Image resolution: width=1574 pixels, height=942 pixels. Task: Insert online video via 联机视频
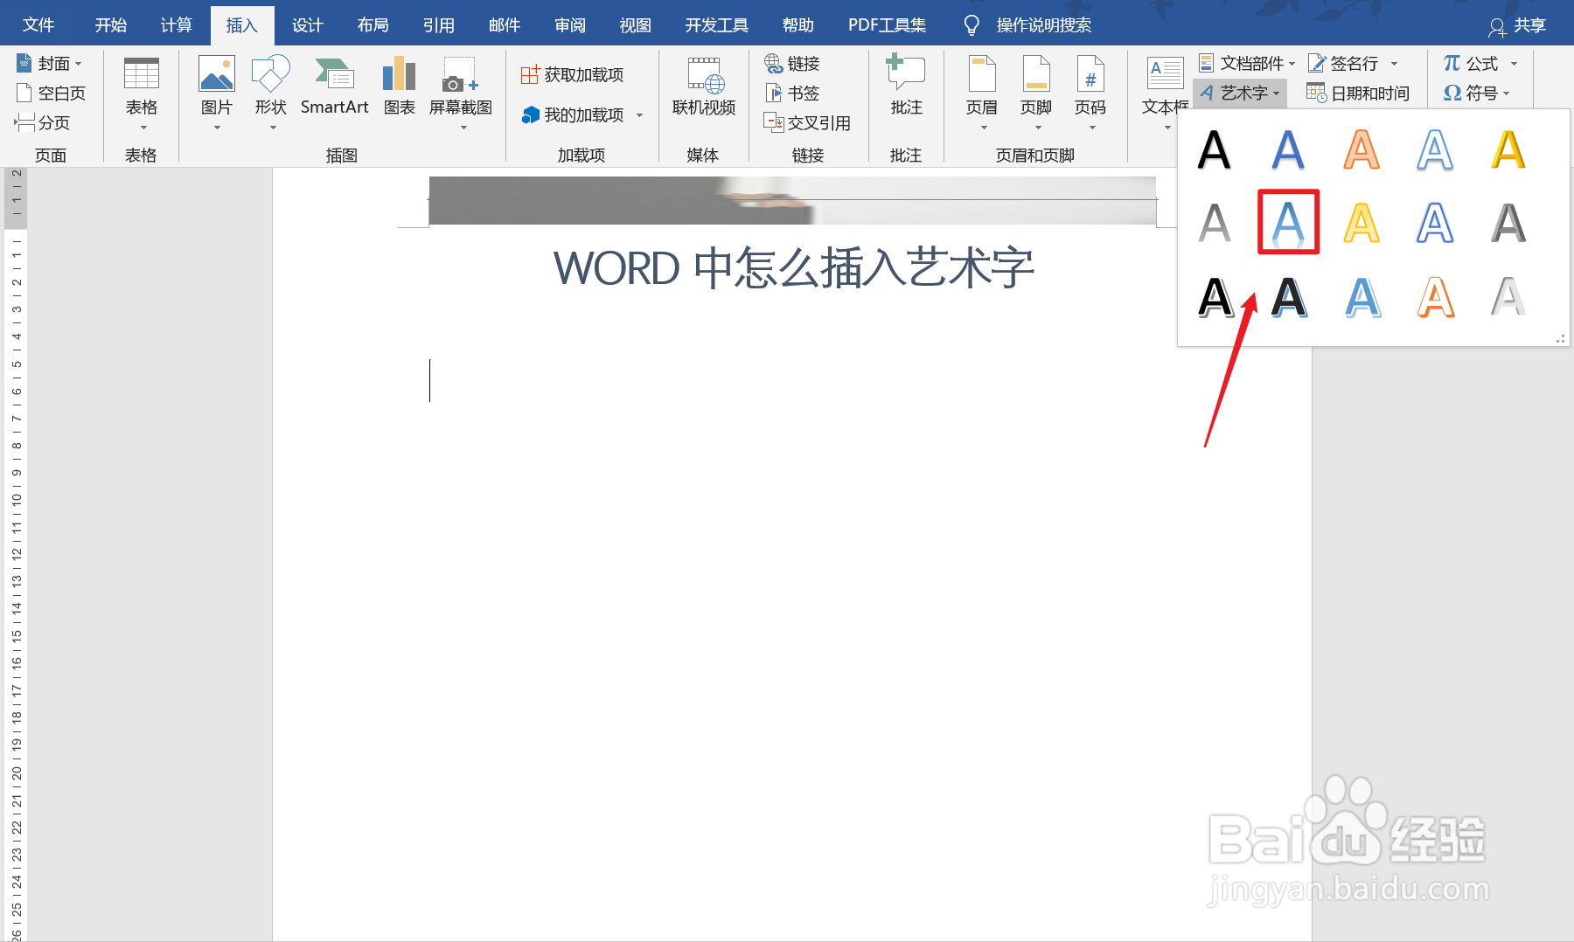pyautogui.click(x=702, y=83)
